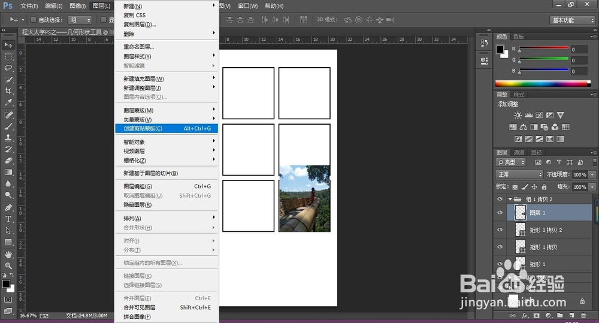Viewport: 599px width, 323px height.
Task: Select the Spot Healing Brush tool
Action: (x=8, y=115)
